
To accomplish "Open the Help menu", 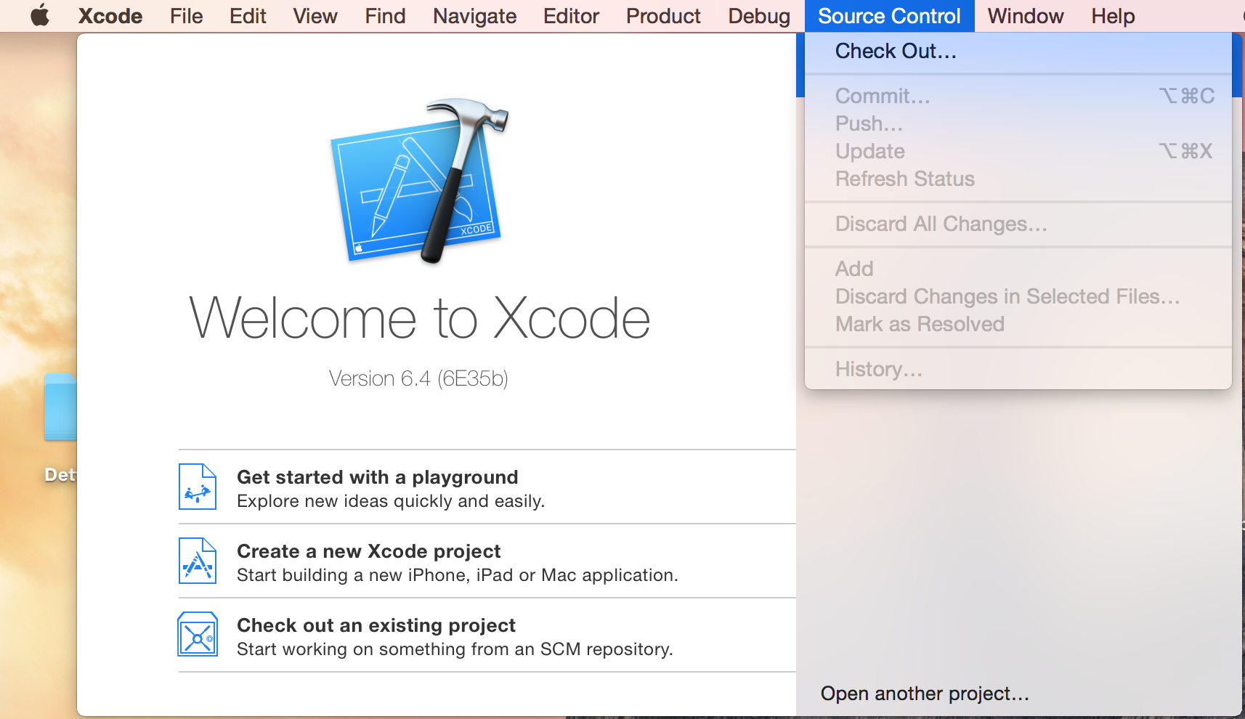I will (1113, 16).
